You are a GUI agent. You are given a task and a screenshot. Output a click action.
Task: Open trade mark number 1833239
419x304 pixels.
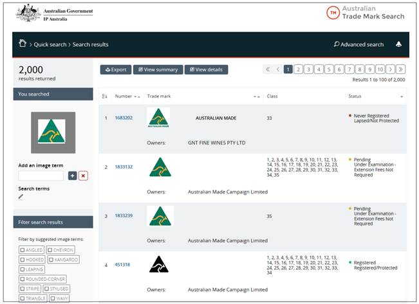(124, 215)
